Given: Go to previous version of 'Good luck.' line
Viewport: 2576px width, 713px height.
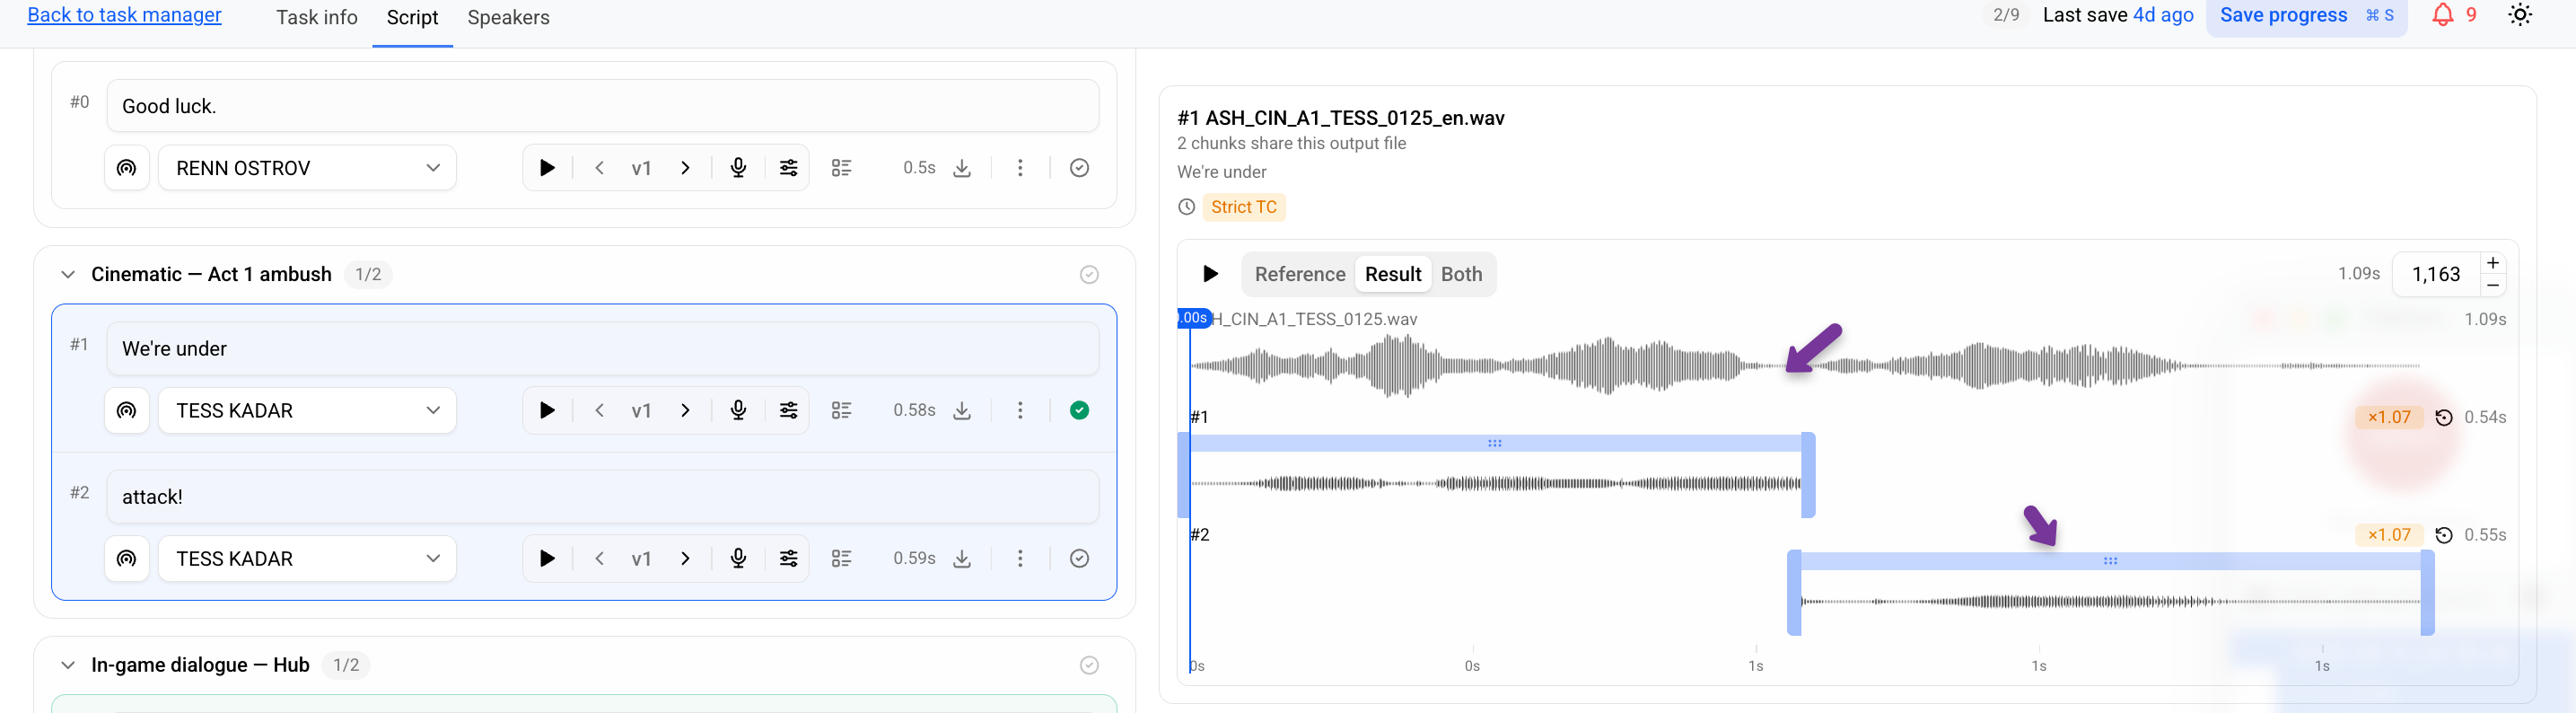Looking at the screenshot, I should (x=599, y=168).
